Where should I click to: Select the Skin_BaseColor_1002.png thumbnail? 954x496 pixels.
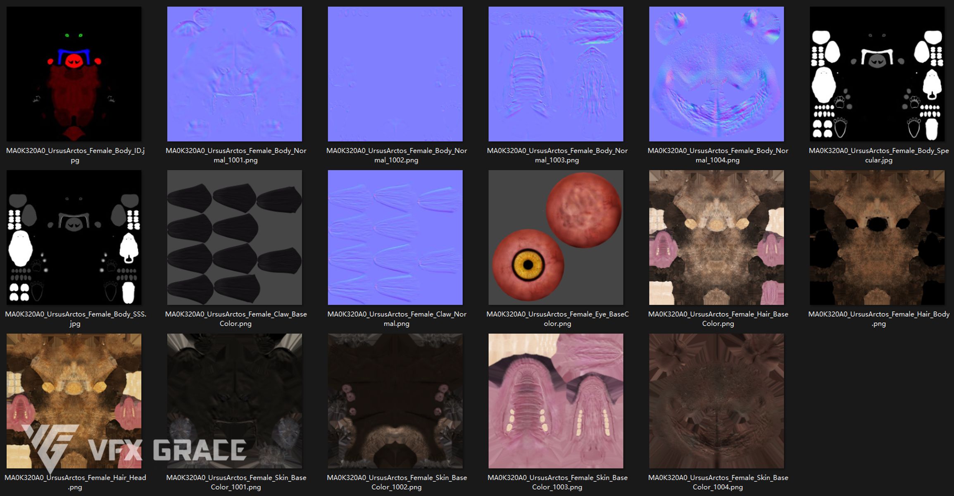coord(395,401)
